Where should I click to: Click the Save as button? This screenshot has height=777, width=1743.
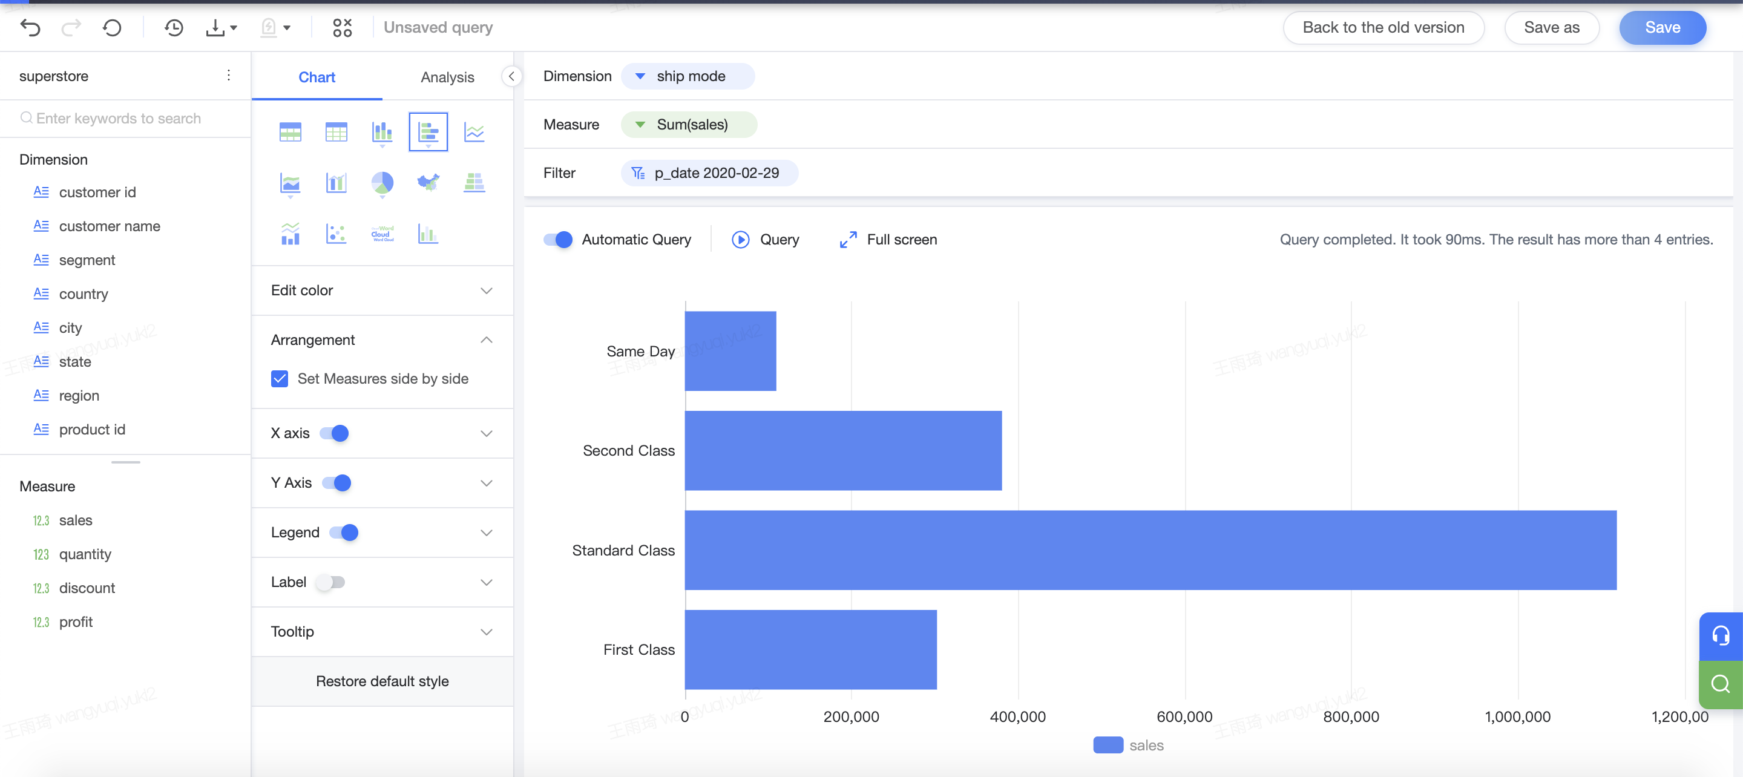[1552, 28]
